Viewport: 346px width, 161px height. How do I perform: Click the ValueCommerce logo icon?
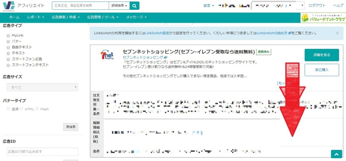coord(9,6)
